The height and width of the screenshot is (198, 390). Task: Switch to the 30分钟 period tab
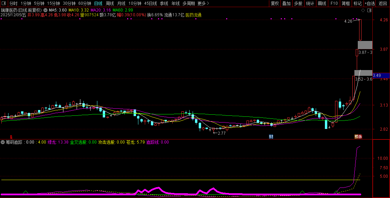pos(69,3)
